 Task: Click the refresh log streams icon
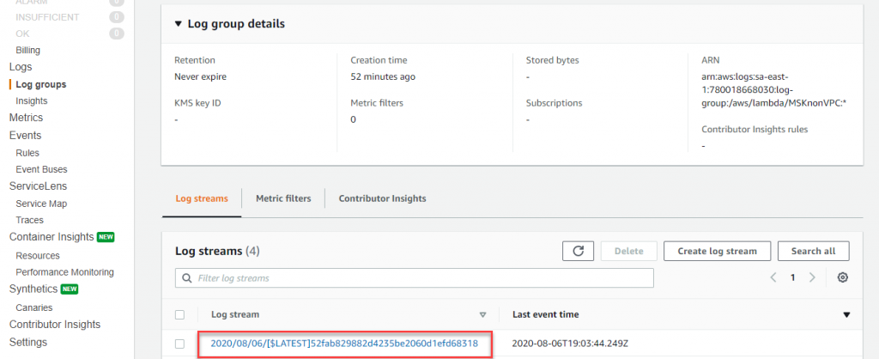coord(578,251)
